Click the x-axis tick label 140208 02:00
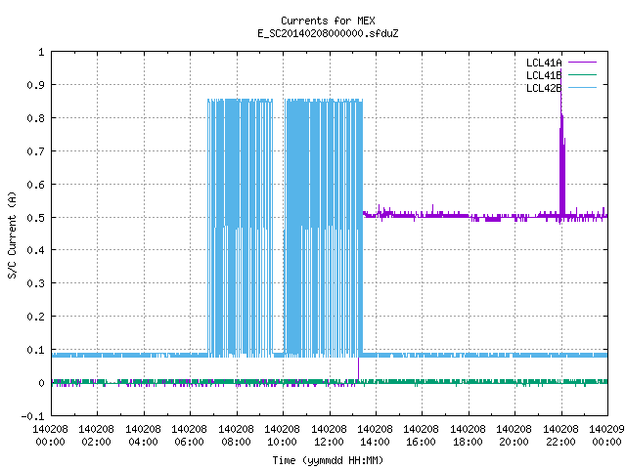 tap(96, 436)
